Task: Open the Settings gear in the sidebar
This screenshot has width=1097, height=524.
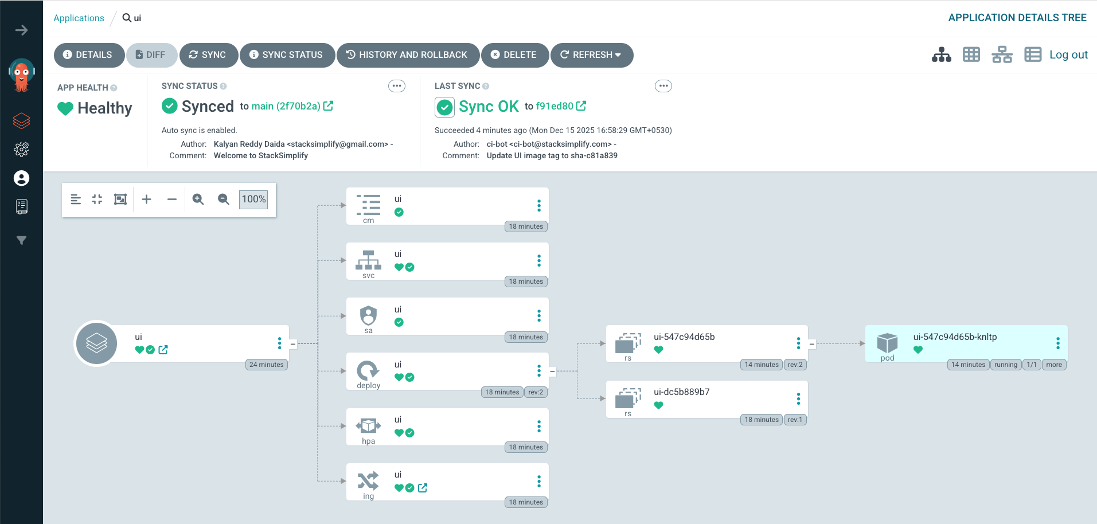Action: pyautogui.click(x=21, y=150)
